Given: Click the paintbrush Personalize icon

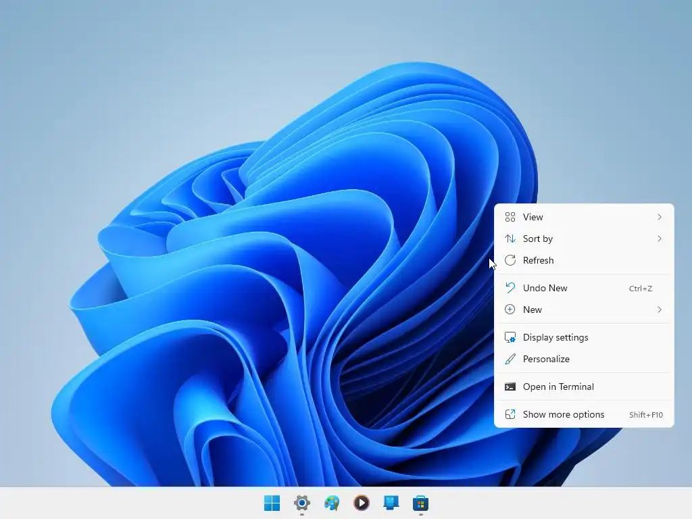Looking at the screenshot, I should coord(510,360).
